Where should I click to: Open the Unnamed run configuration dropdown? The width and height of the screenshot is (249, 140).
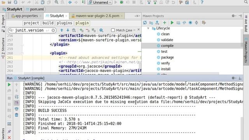point(100,2)
